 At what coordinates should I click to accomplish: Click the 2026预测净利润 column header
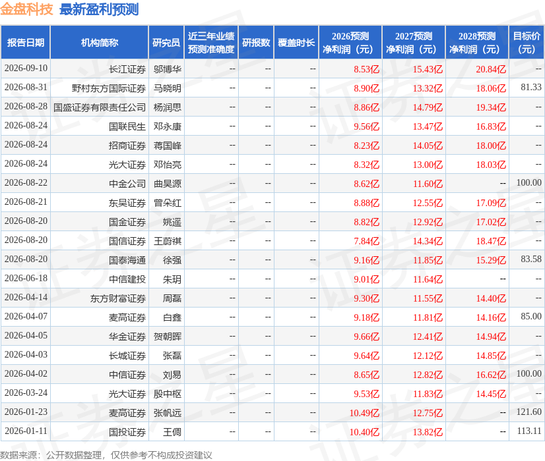[350, 42]
